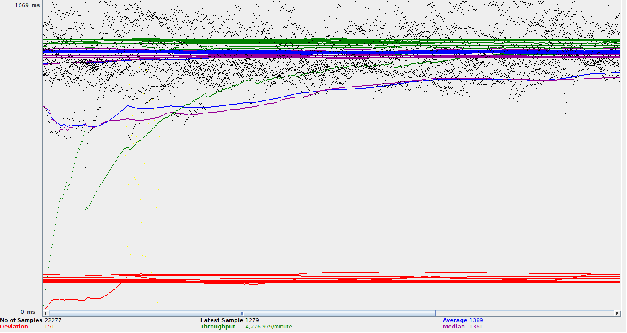
Task: Select the red Deviation legend label
Action: coord(14,327)
